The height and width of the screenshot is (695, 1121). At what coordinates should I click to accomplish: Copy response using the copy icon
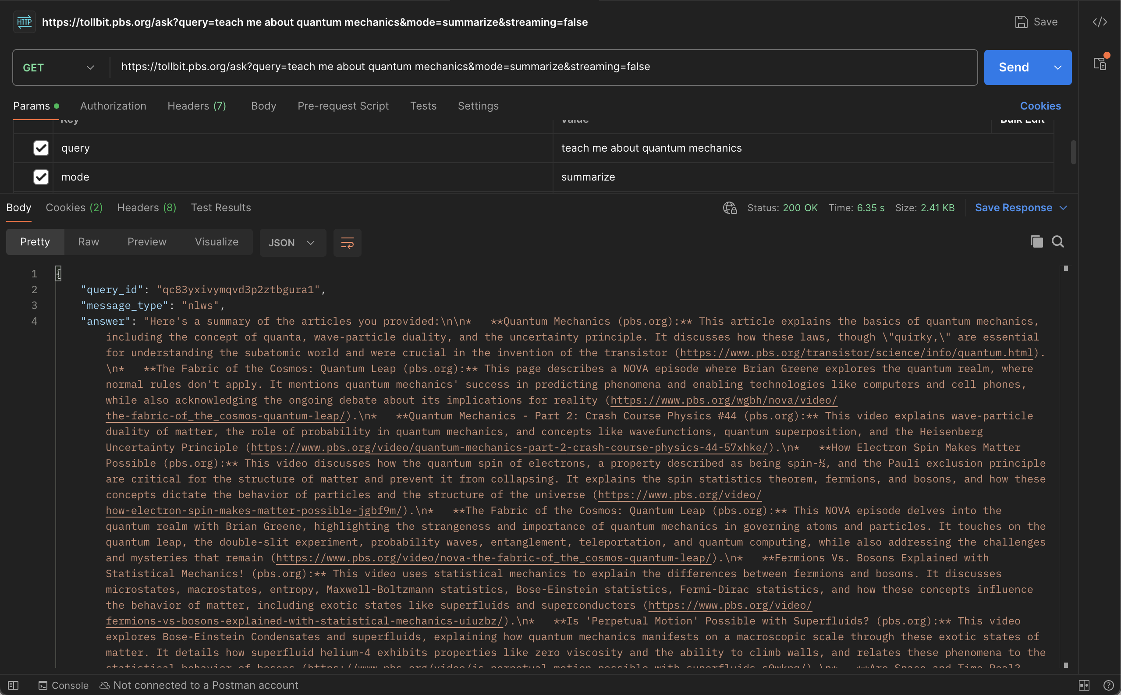(x=1036, y=242)
